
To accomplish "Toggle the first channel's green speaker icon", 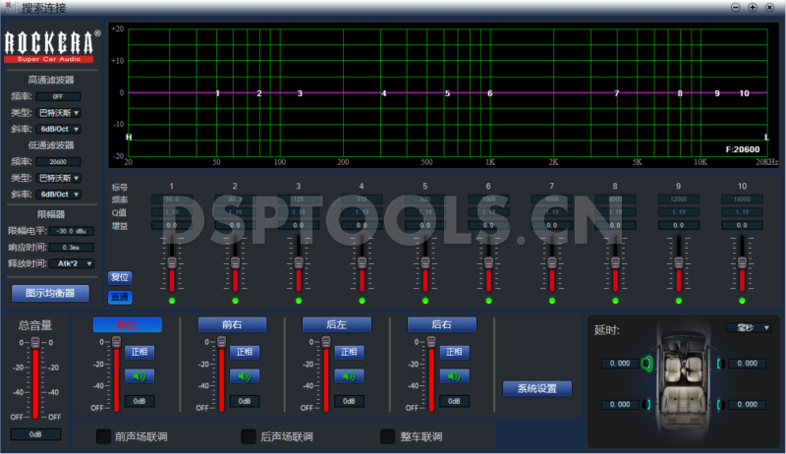I will 138,375.
